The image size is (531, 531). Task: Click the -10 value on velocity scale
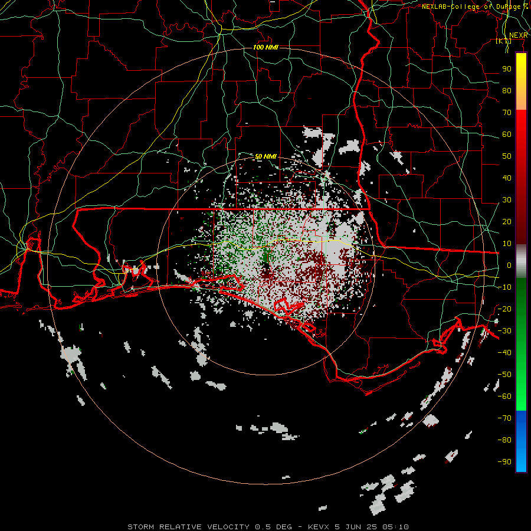[504, 287]
